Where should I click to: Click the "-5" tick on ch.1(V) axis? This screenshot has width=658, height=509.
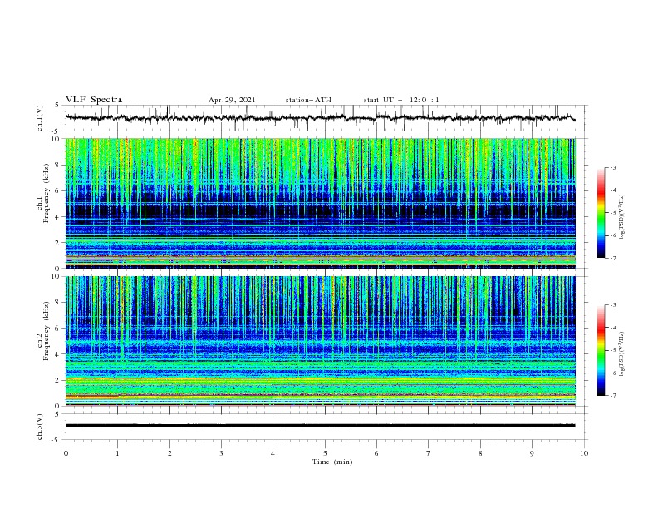(x=56, y=131)
